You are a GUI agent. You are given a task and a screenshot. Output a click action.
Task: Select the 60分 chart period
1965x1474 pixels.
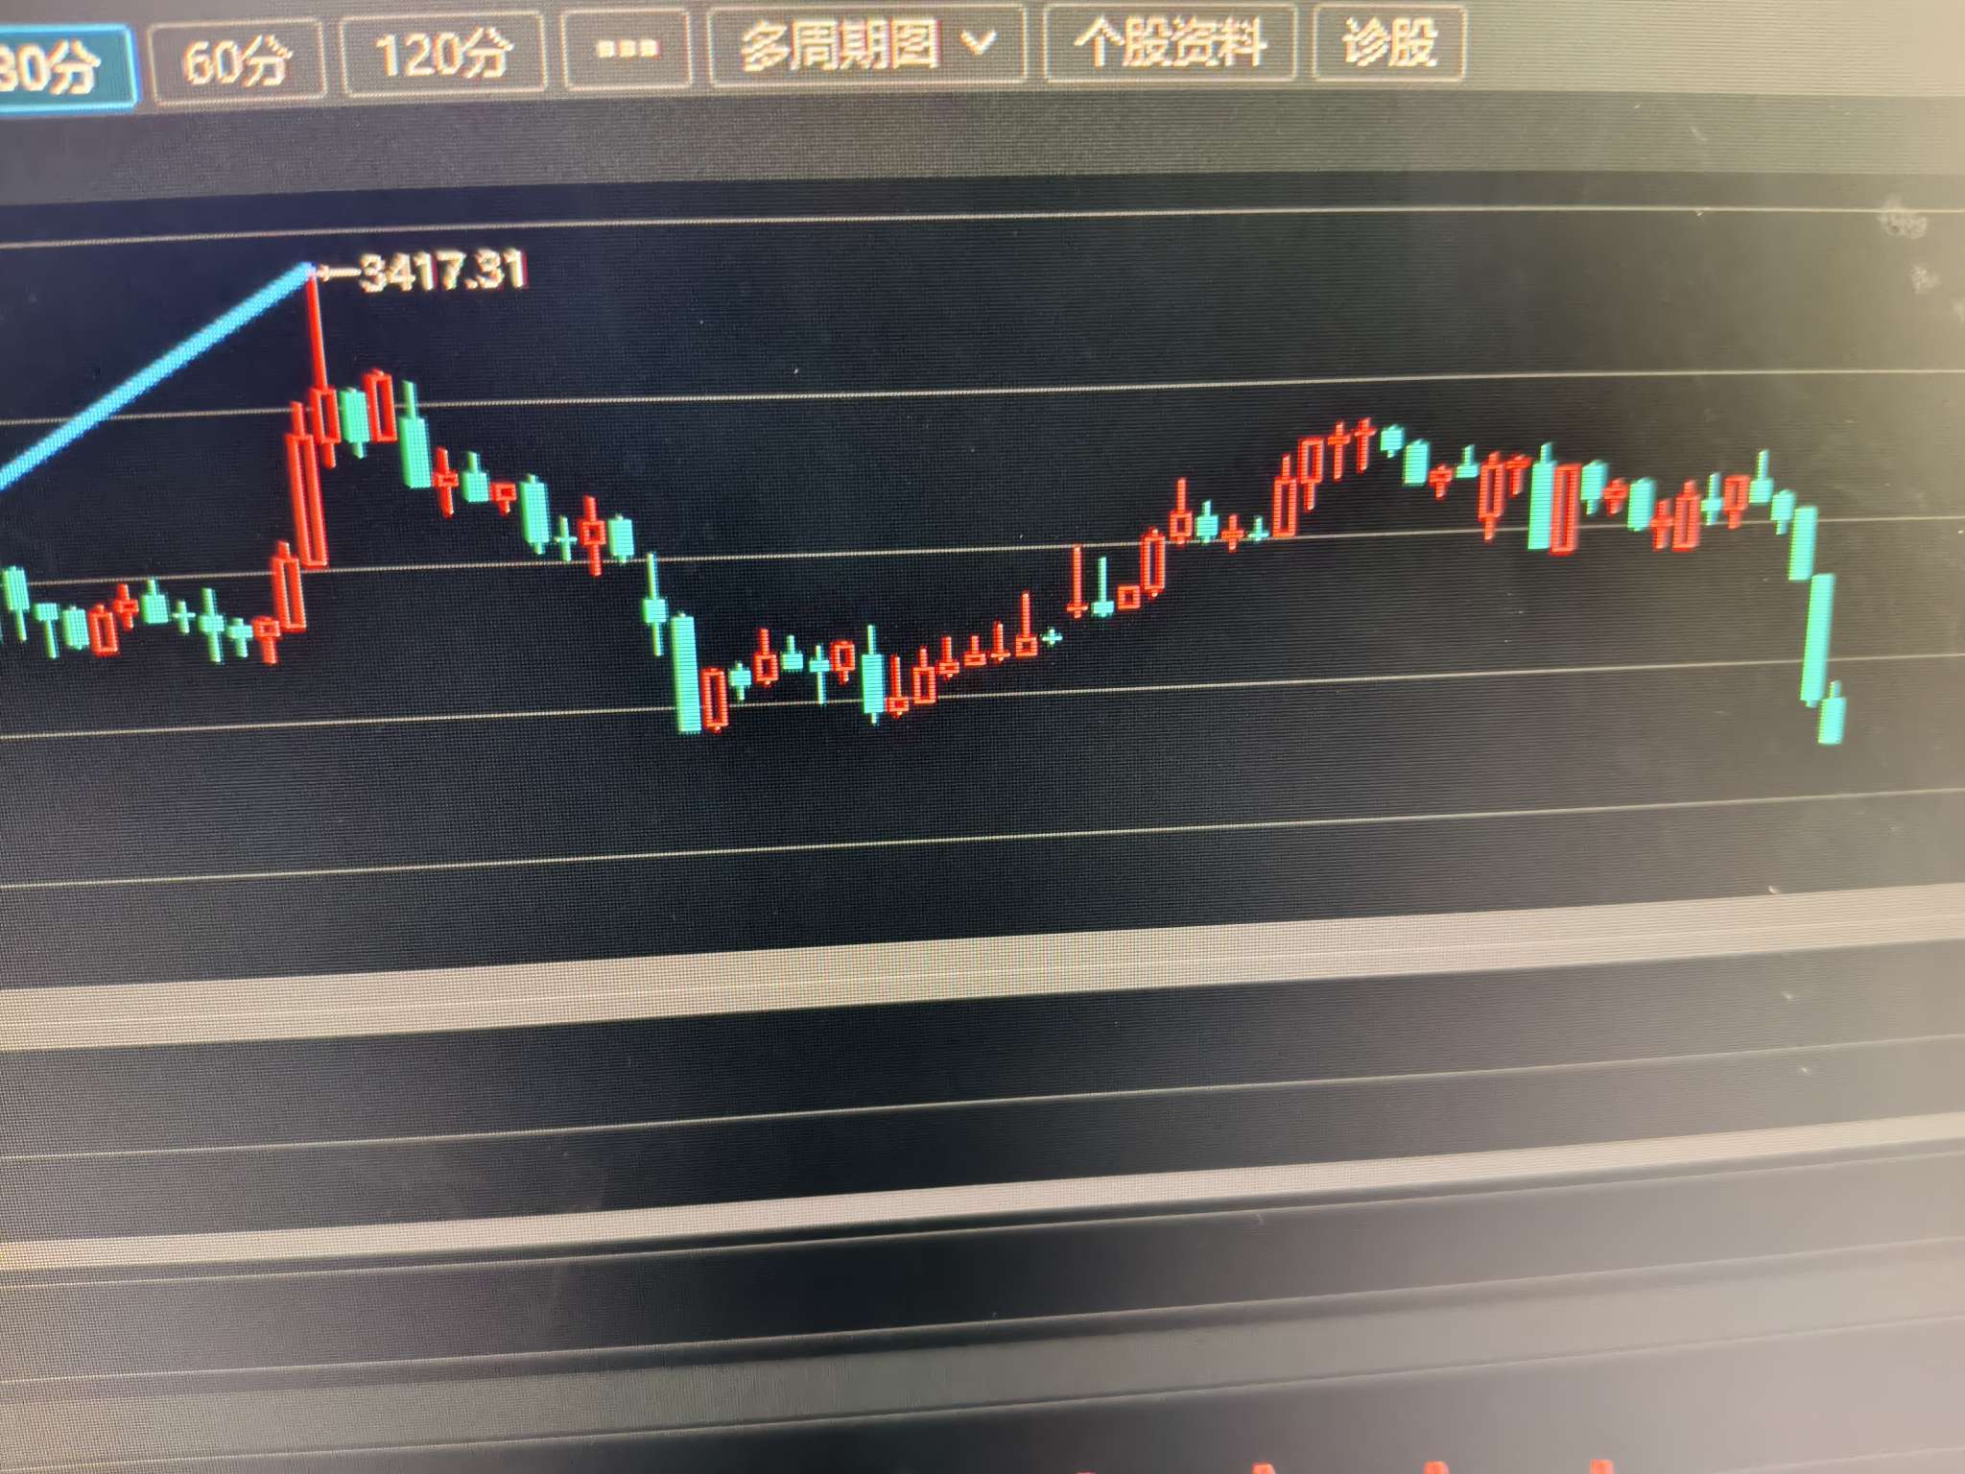(x=237, y=62)
